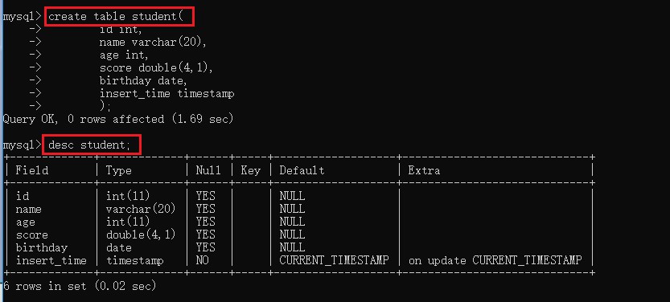The height and width of the screenshot is (302, 670).
Task: Click the 'varchar(20)' type in the table
Action: 141,209
